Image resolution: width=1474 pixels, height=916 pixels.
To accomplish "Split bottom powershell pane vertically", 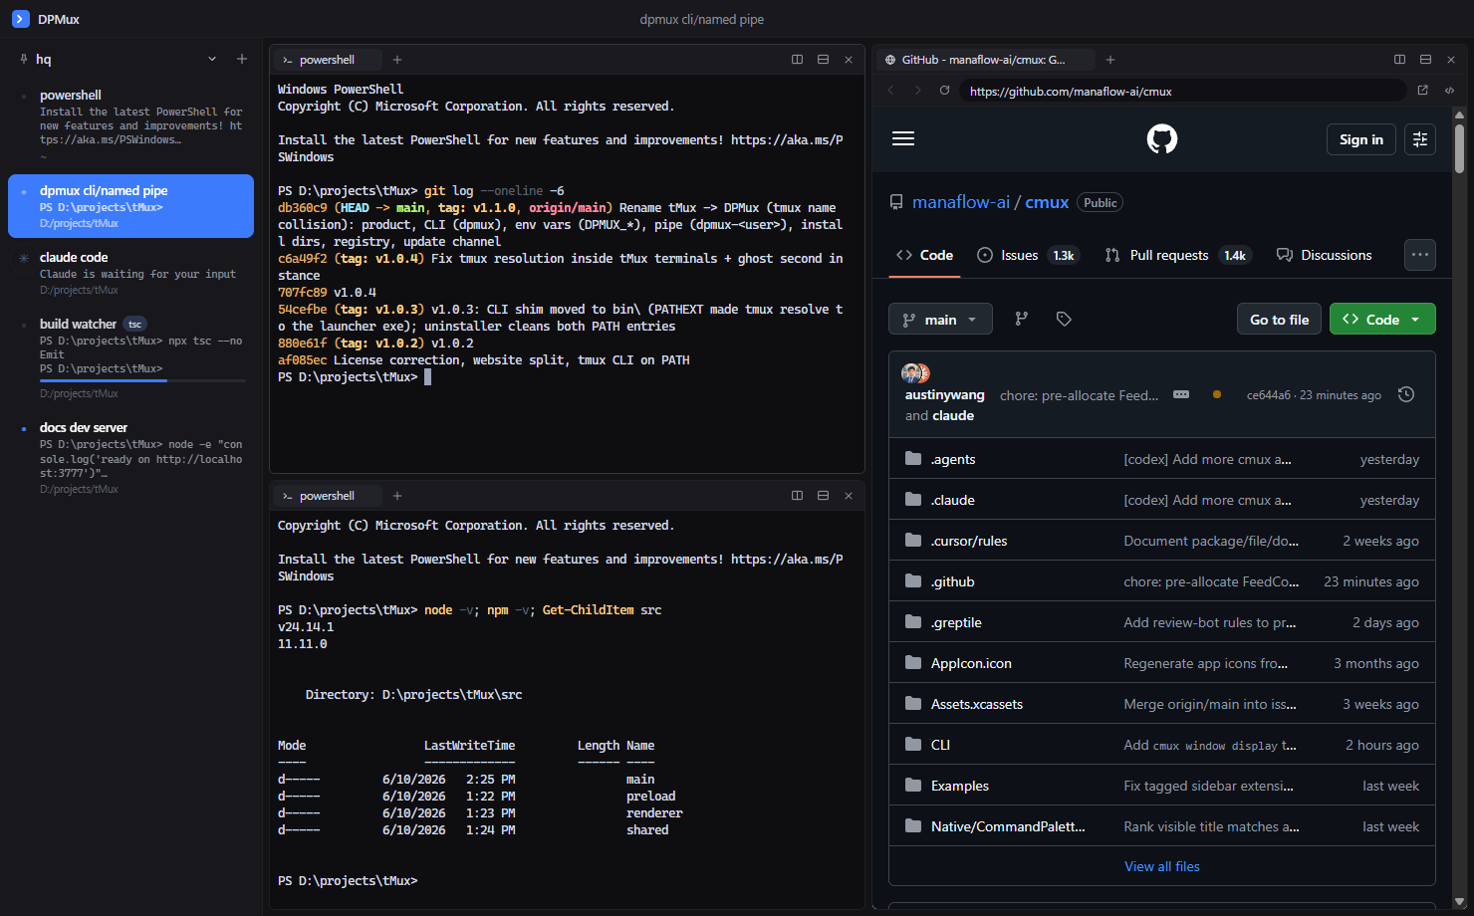I will (797, 496).
